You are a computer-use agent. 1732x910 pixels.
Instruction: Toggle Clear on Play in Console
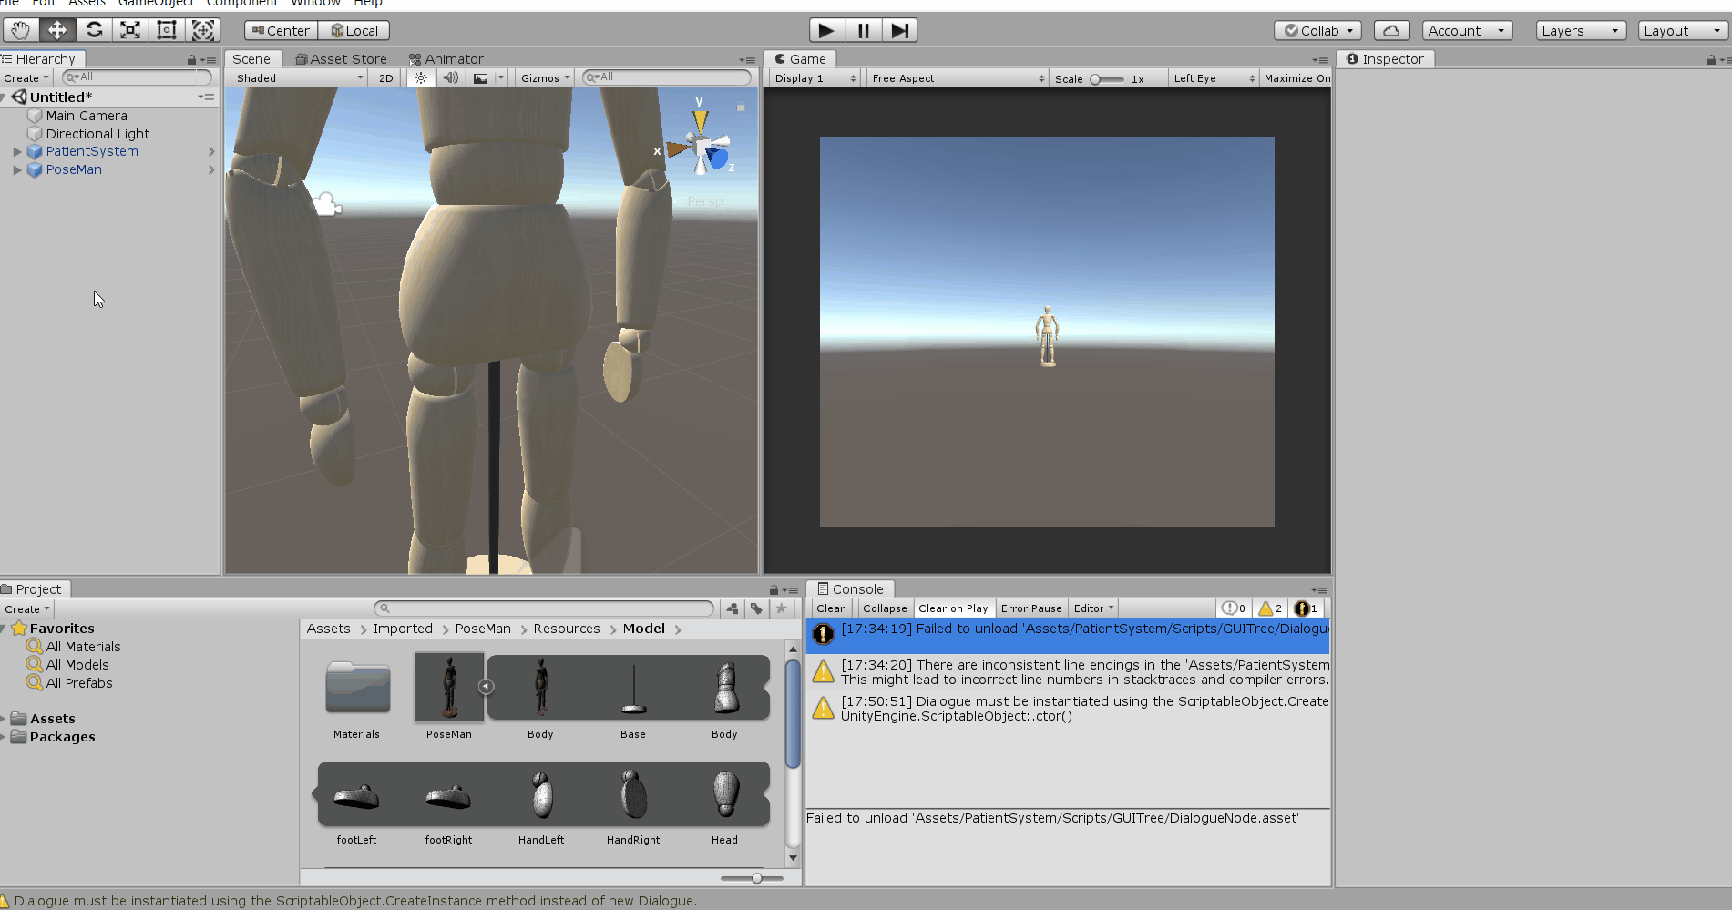point(952,608)
